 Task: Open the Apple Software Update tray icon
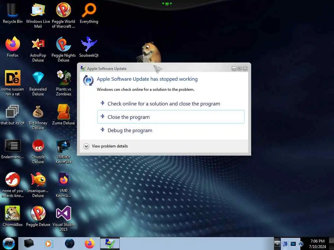click(x=301, y=243)
